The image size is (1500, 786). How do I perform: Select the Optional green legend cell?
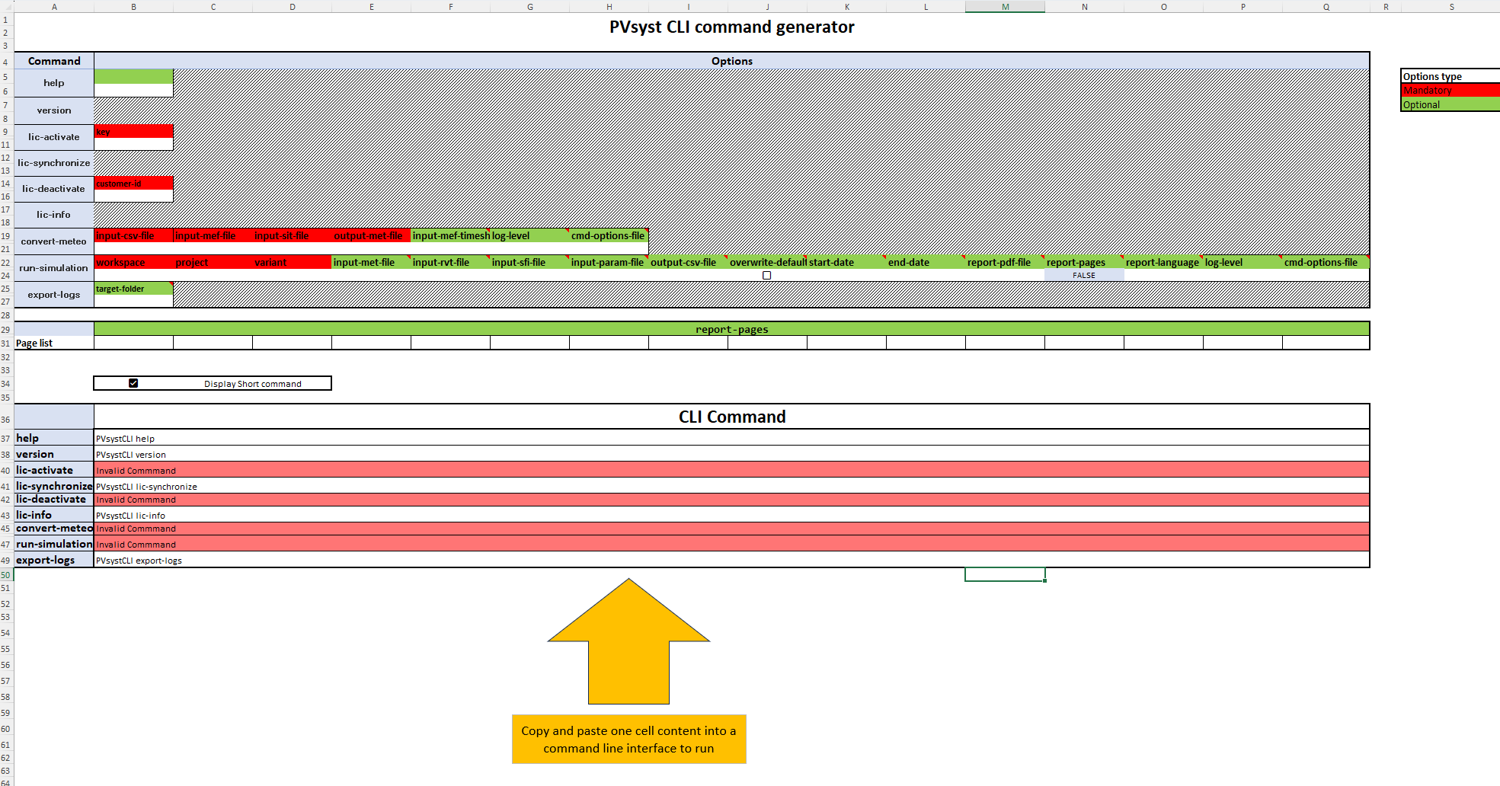1450,104
